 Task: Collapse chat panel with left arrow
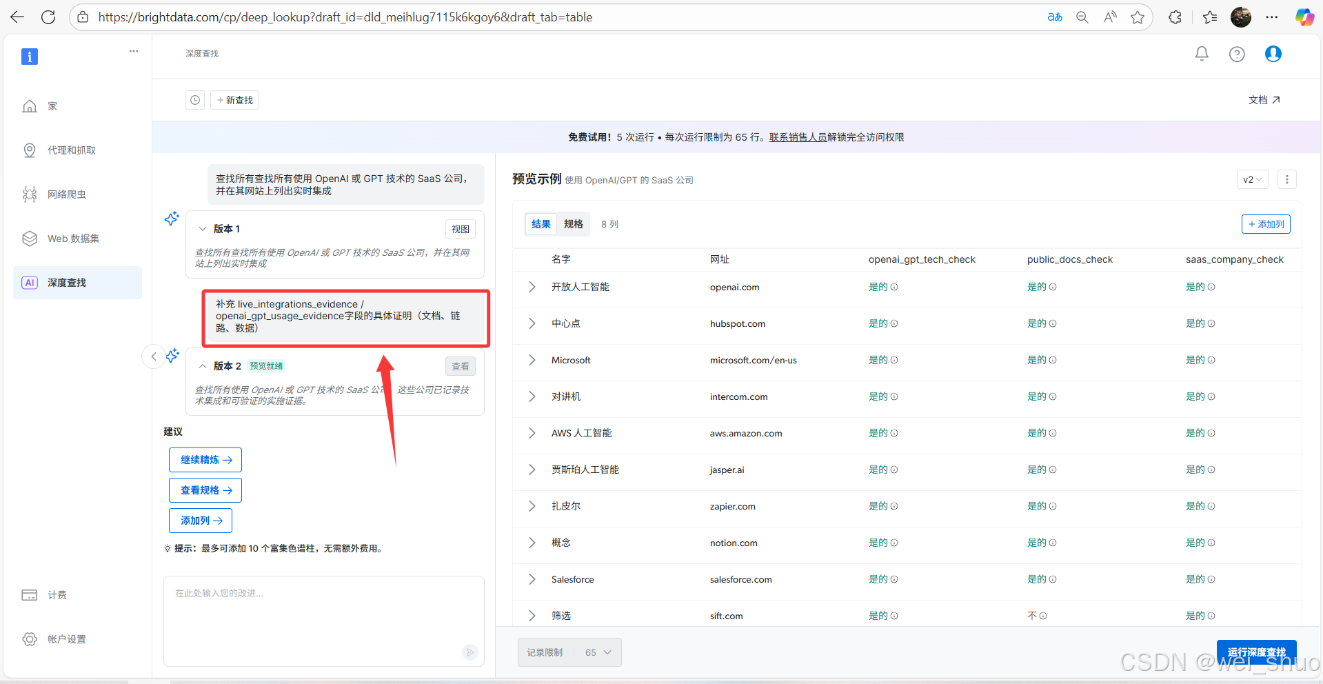click(x=154, y=356)
